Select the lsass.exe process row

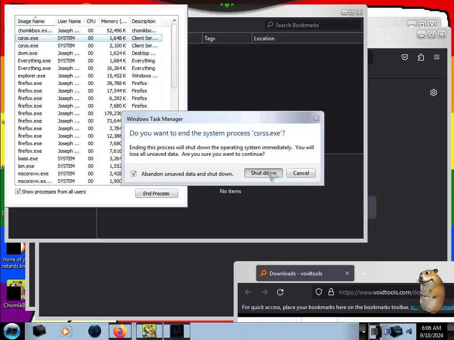tap(68, 158)
